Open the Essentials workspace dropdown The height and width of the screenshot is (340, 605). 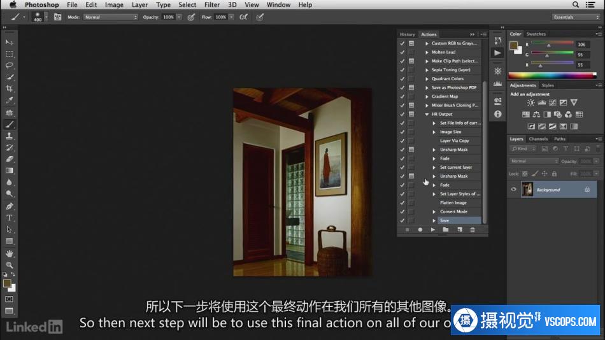click(x=575, y=17)
